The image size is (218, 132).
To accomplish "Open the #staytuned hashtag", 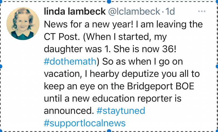I will point(121,111).
